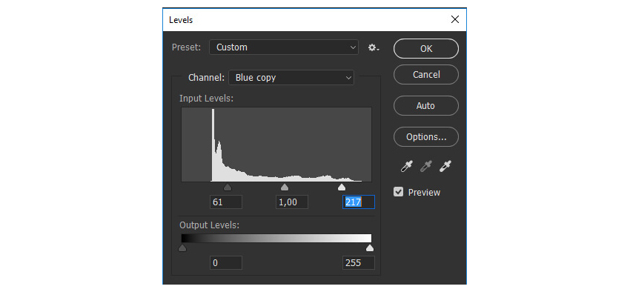Toggle the Preview checkbox
Screen dimensions: 630x292
pyautogui.click(x=398, y=192)
